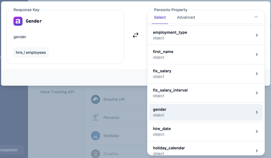The image size is (271, 158).
Task: Switch to the Select tab
Action: point(160,17)
